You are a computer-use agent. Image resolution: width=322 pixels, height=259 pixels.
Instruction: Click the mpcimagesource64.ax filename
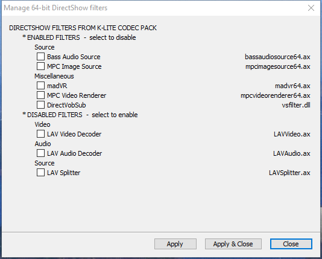click(278, 66)
